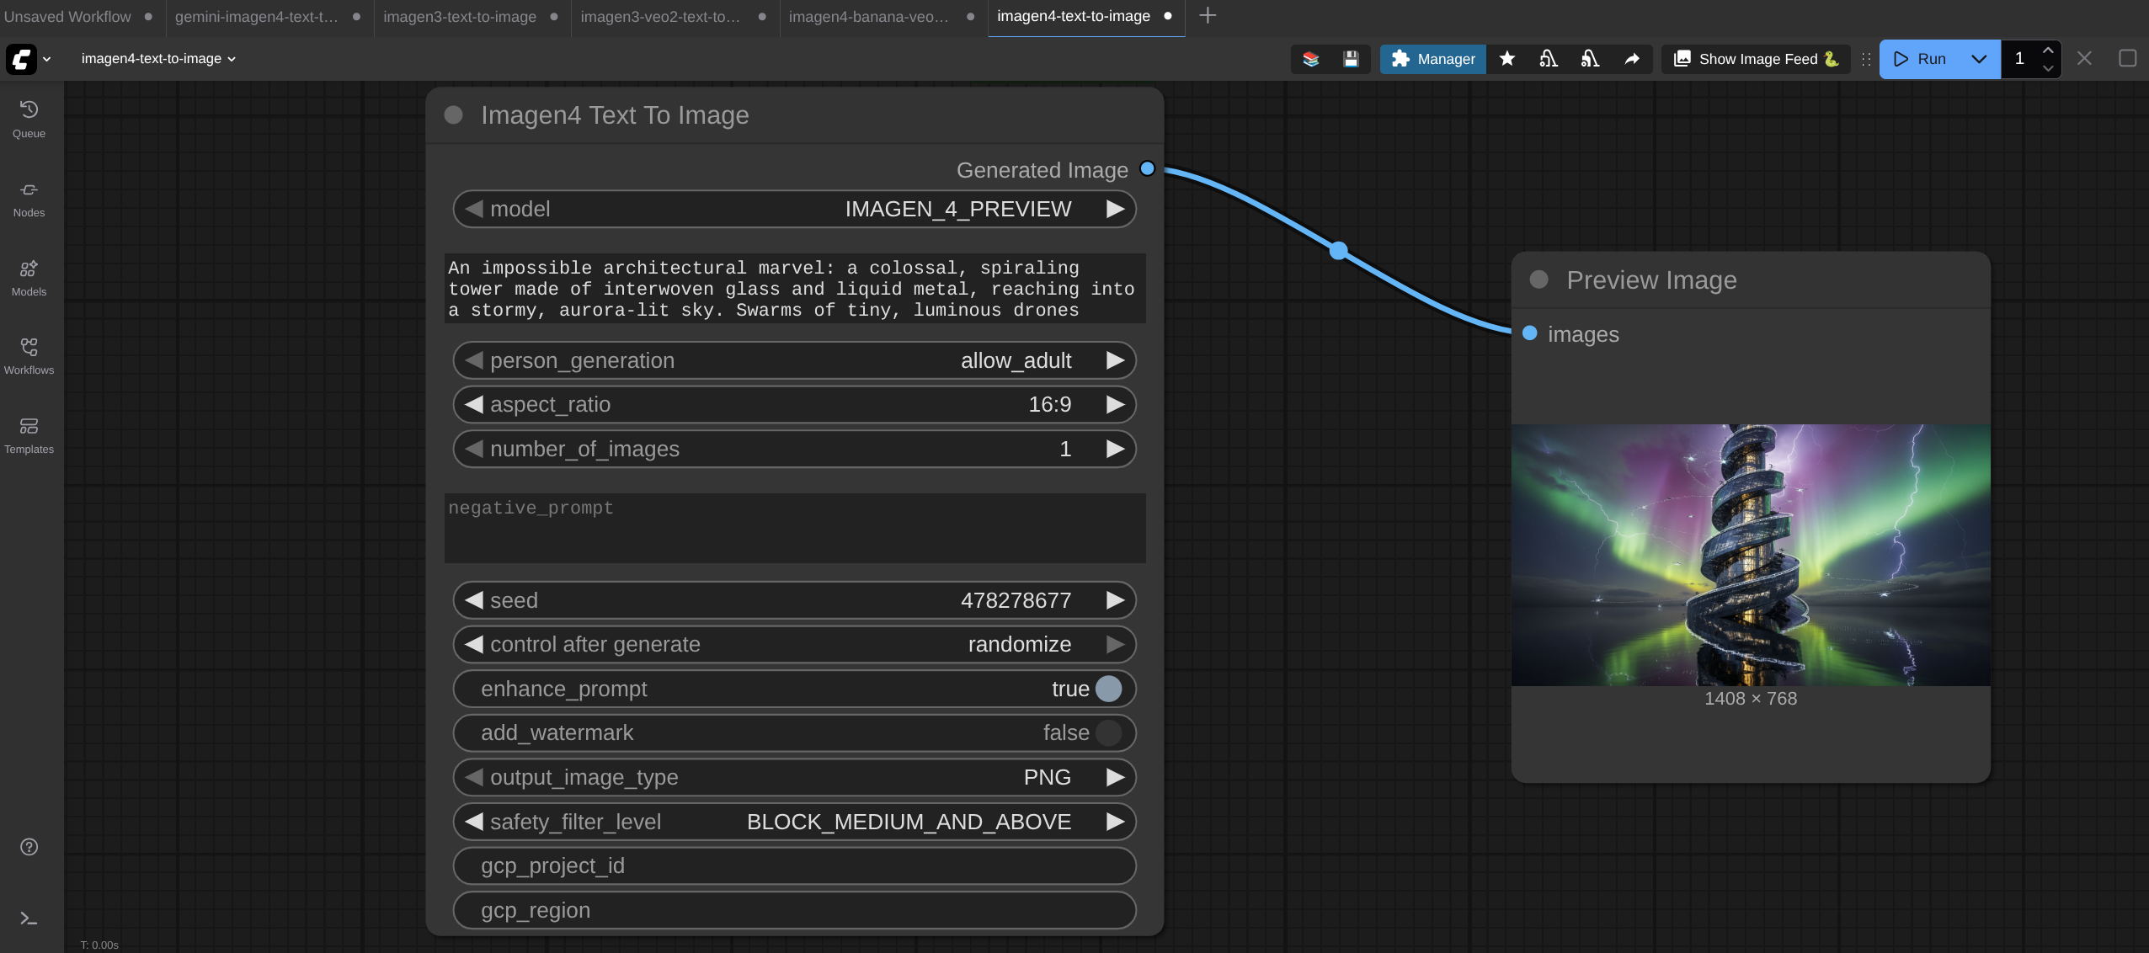Click the star favorites icon

point(1507,59)
